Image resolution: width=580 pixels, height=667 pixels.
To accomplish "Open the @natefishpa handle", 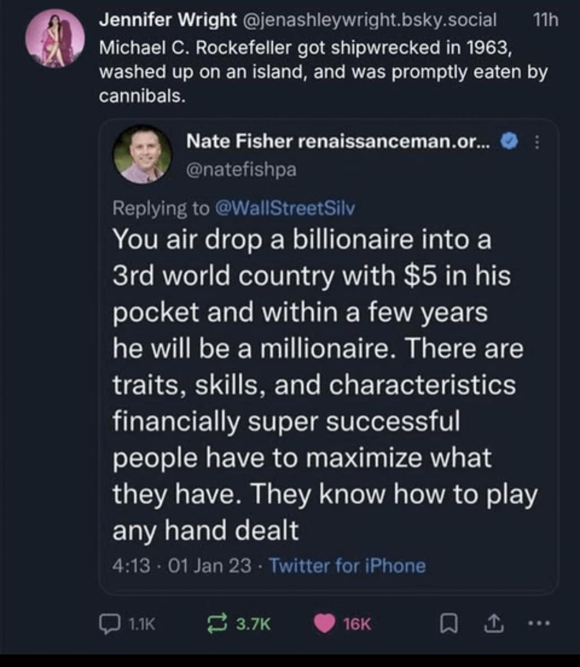I will click(241, 169).
